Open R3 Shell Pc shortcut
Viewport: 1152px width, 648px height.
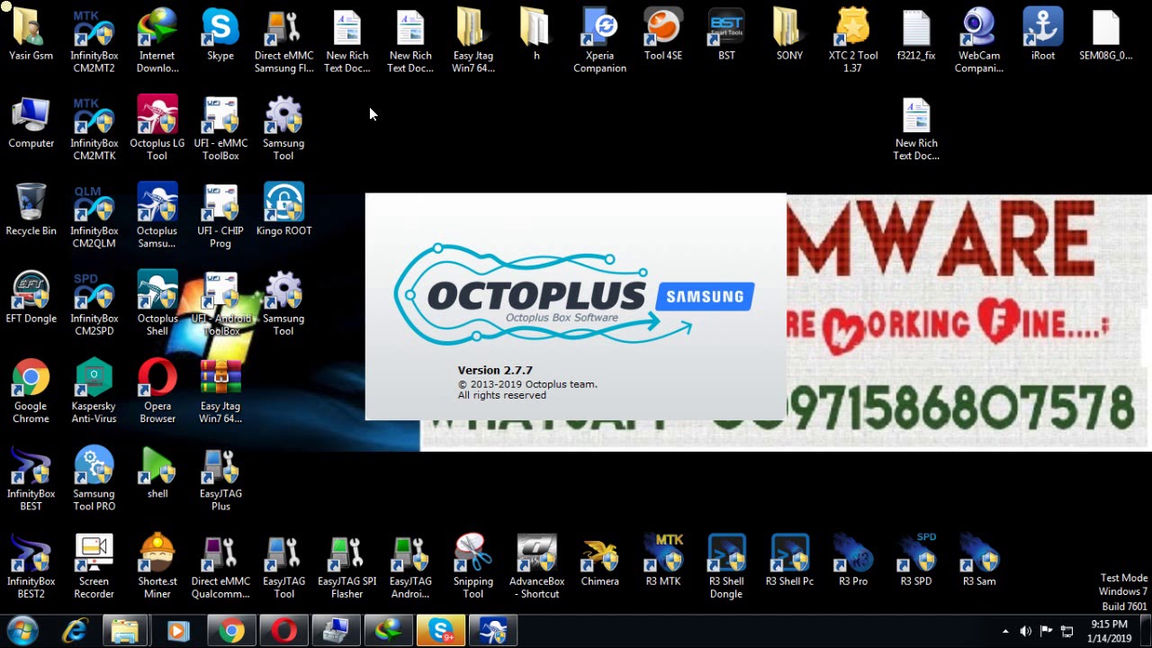click(789, 562)
